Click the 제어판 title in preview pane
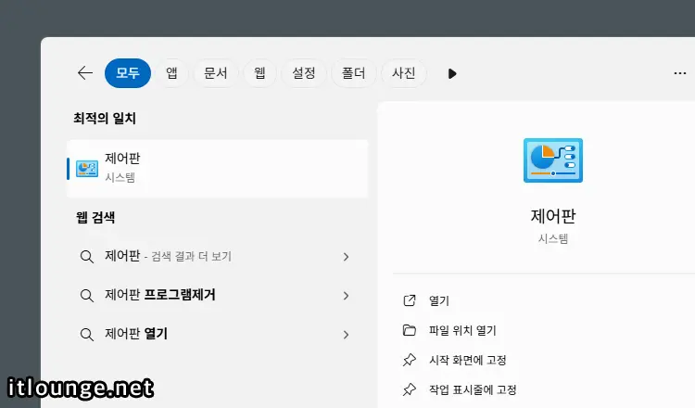The height and width of the screenshot is (408, 695). [552, 216]
